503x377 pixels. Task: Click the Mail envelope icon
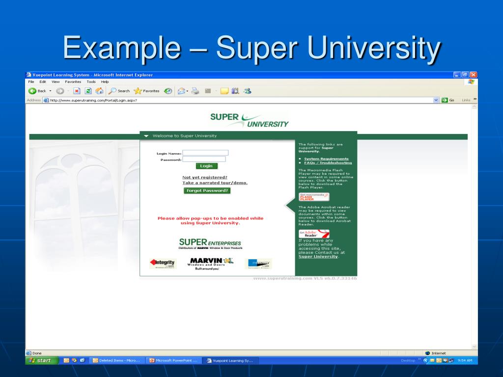click(181, 91)
